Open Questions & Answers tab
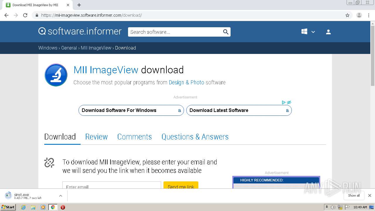This screenshot has height=211, width=375. coord(195,137)
